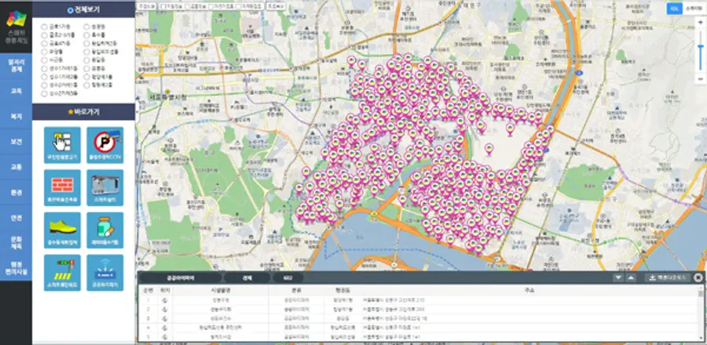Click the location icon in table row 1
707x345 pixels.
(165, 300)
